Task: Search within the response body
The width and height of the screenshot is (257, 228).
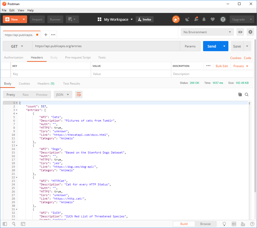Action: [x=247, y=94]
